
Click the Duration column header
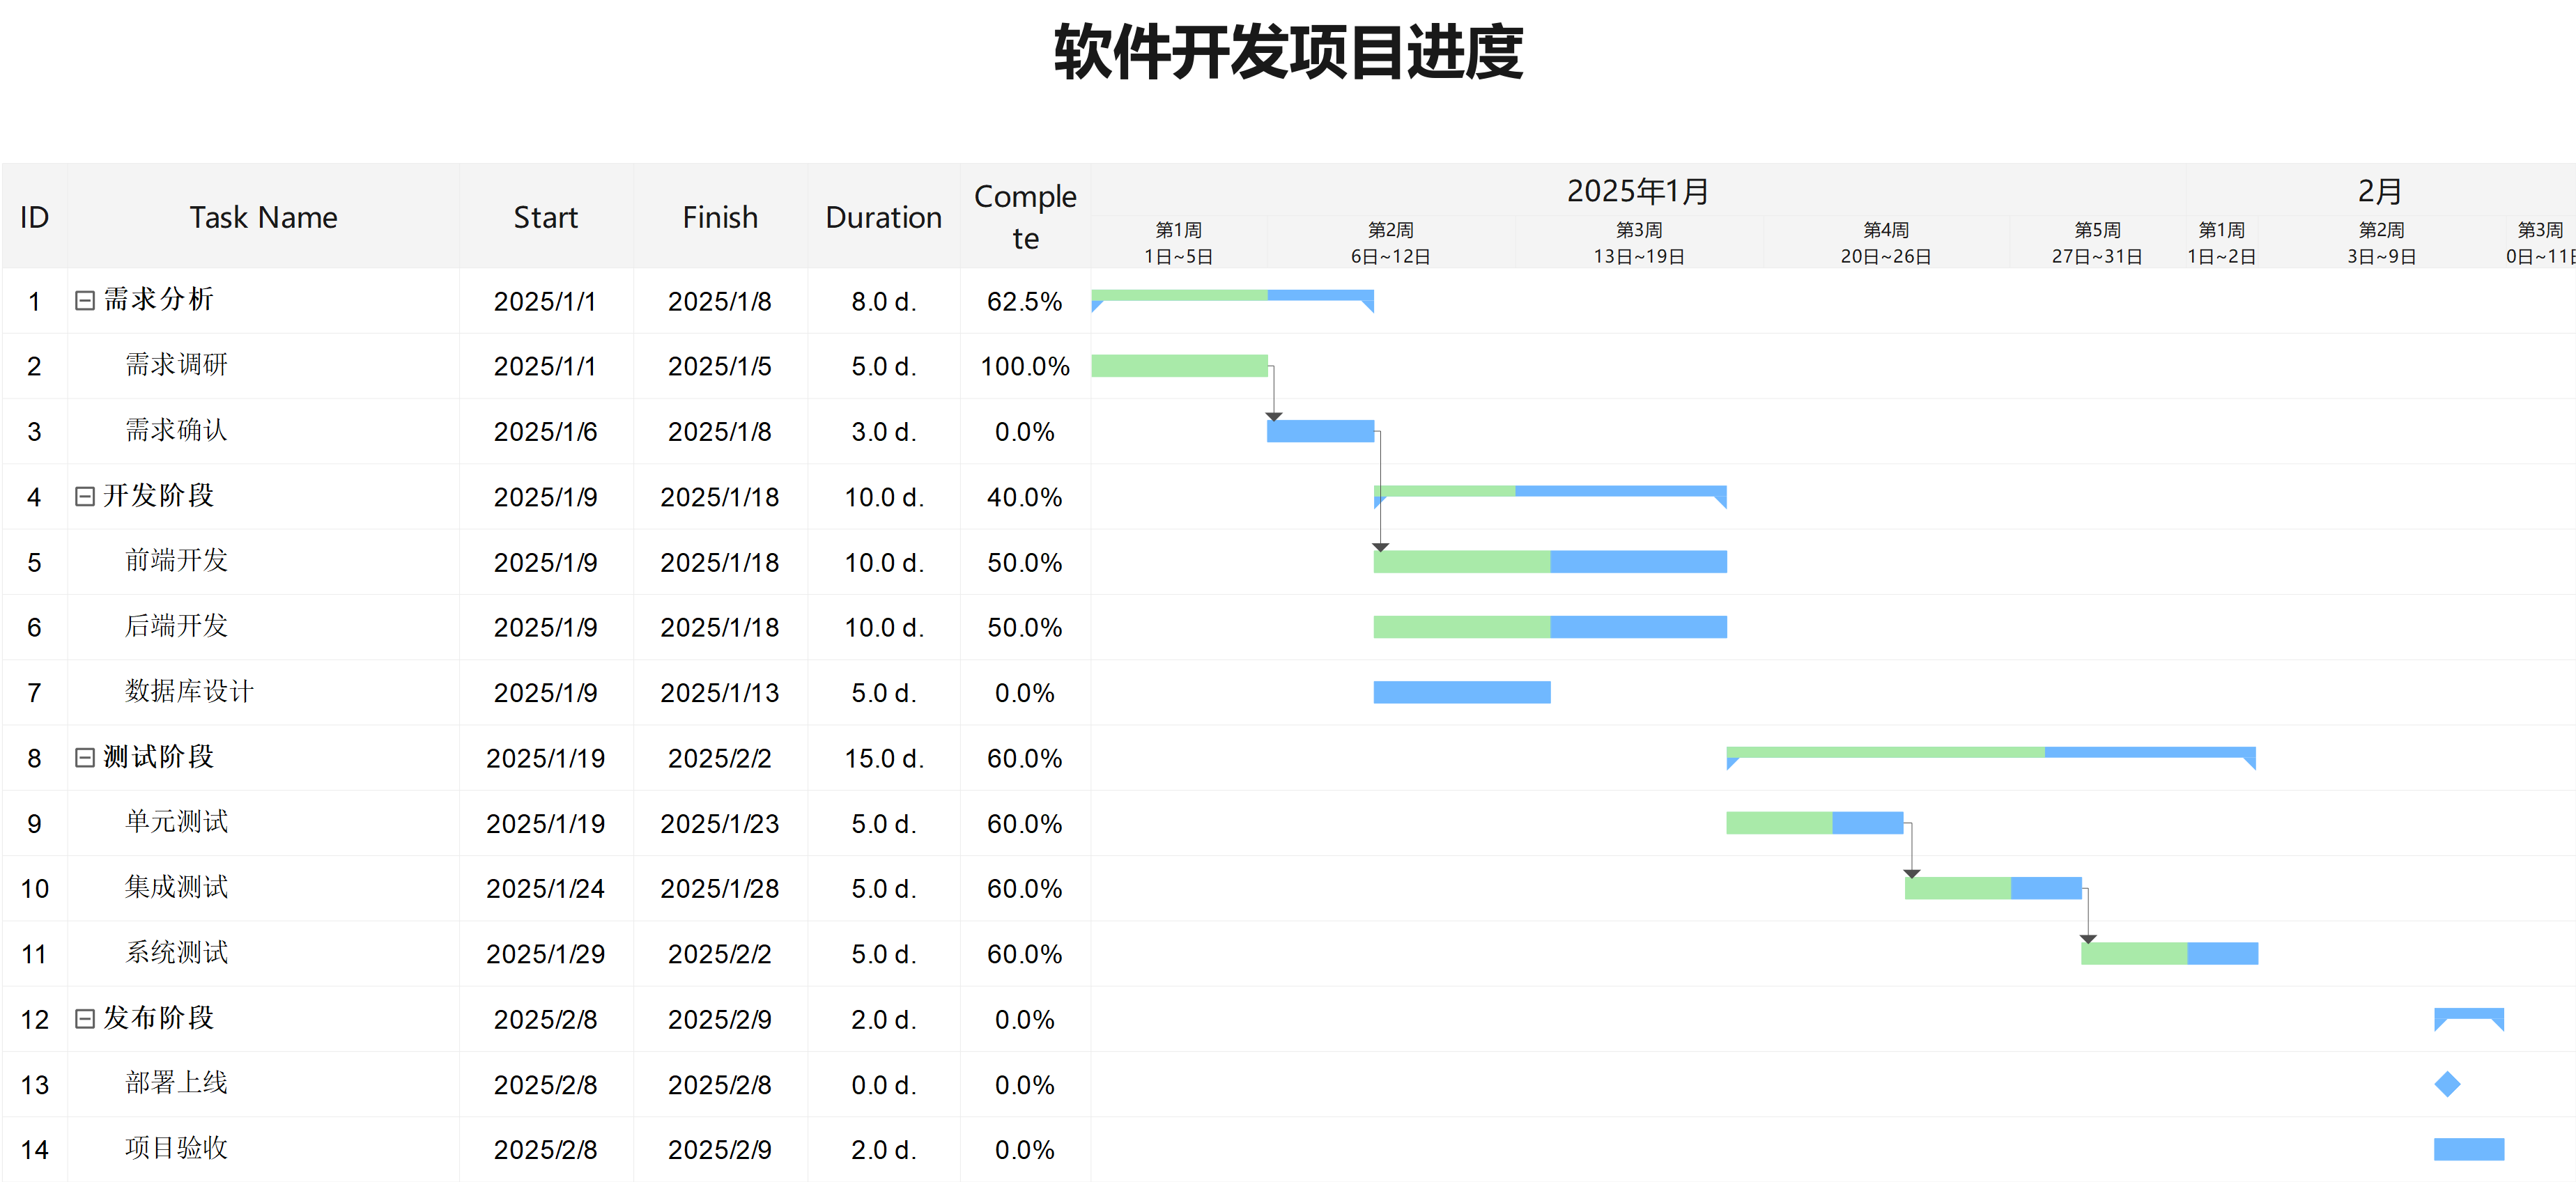883,217
